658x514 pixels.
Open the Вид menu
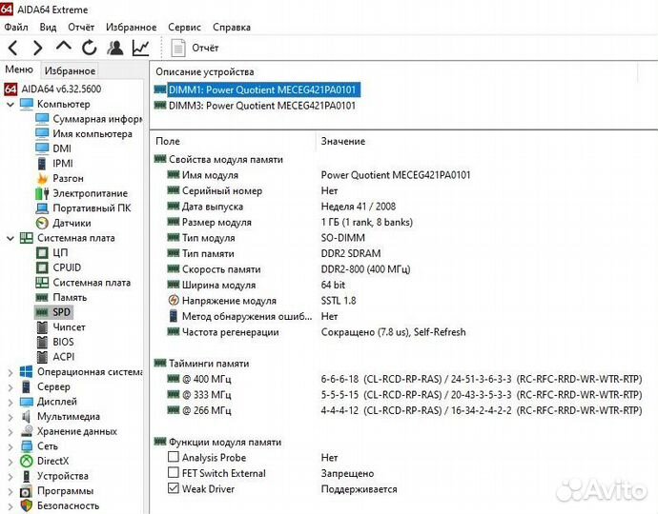tap(48, 28)
